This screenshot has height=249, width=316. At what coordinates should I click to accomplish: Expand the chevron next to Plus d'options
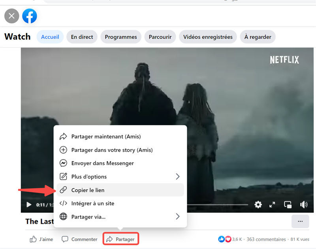coord(177,177)
